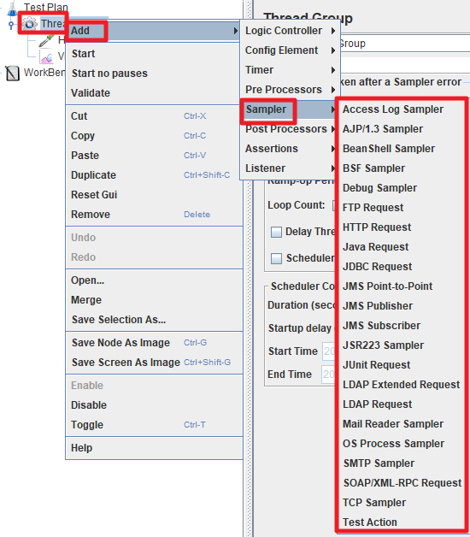Tick the Scheduler checkbox
This screenshot has width=470, height=537.
pyautogui.click(x=276, y=258)
